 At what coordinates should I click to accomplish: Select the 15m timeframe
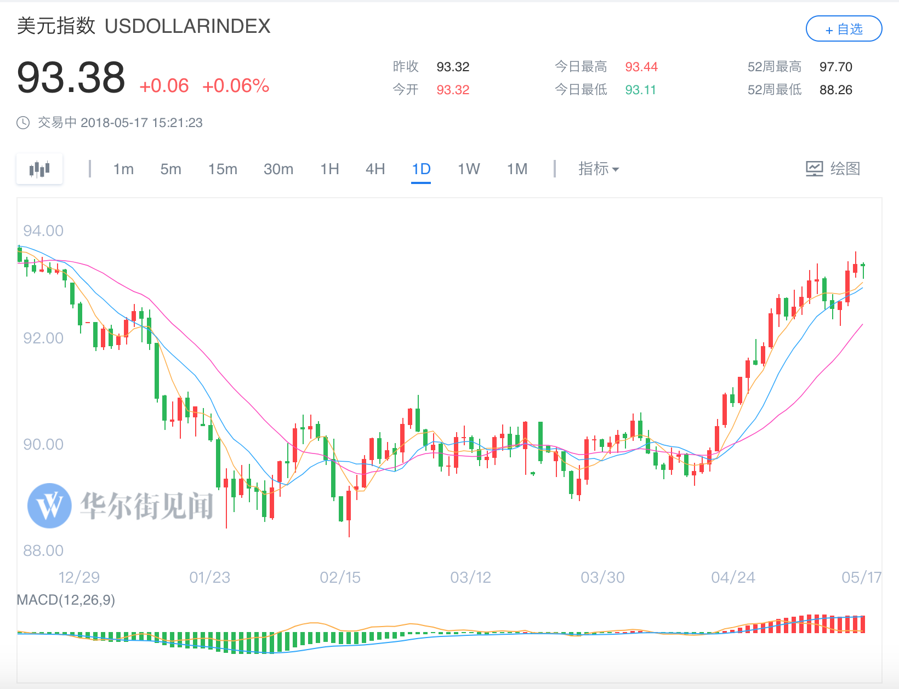(223, 169)
